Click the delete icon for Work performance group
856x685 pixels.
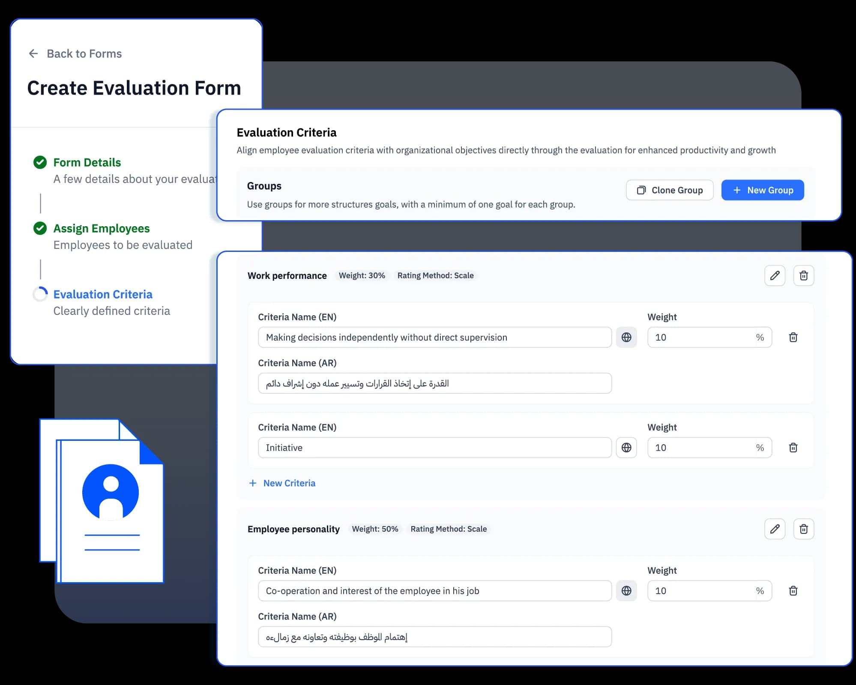804,275
